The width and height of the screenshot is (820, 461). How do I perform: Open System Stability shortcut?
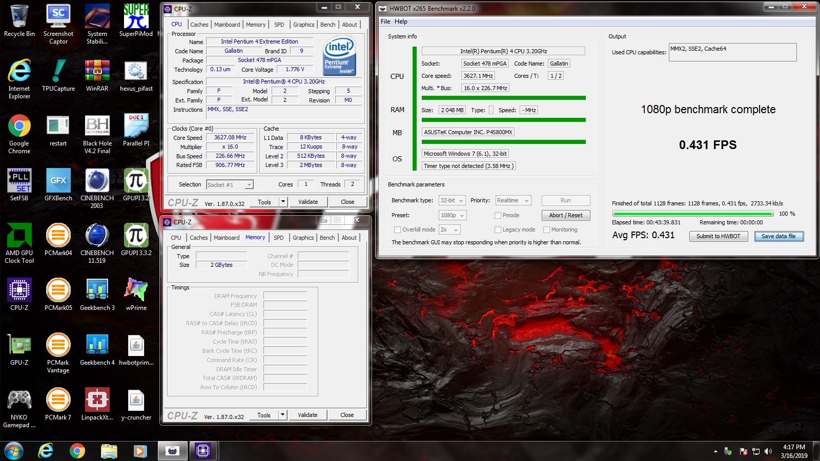click(x=97, y=24)
